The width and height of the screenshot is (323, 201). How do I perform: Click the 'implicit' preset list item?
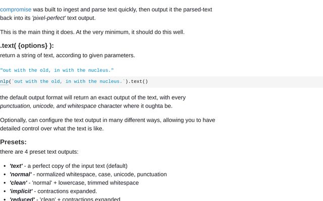click(53, 191)
